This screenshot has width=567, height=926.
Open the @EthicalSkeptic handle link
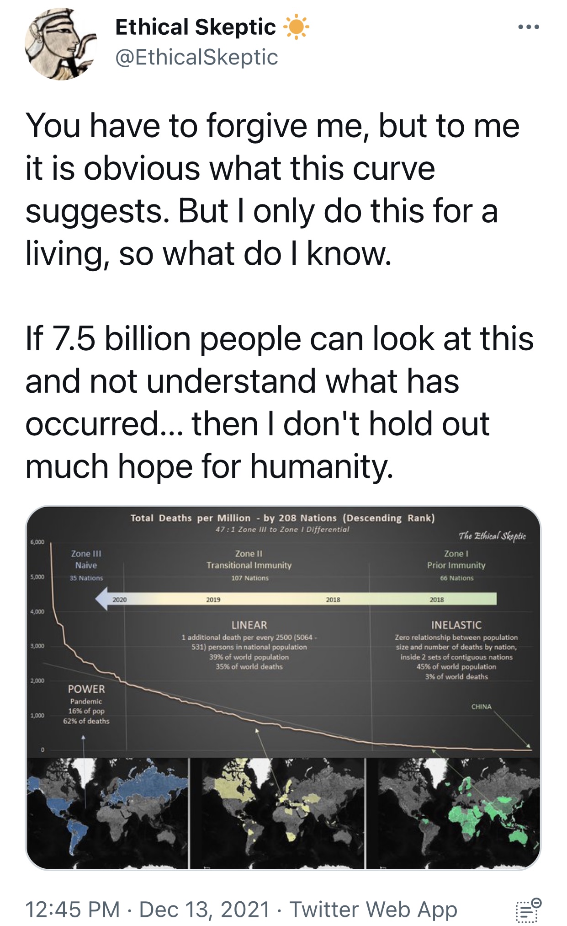pos(196,58)
